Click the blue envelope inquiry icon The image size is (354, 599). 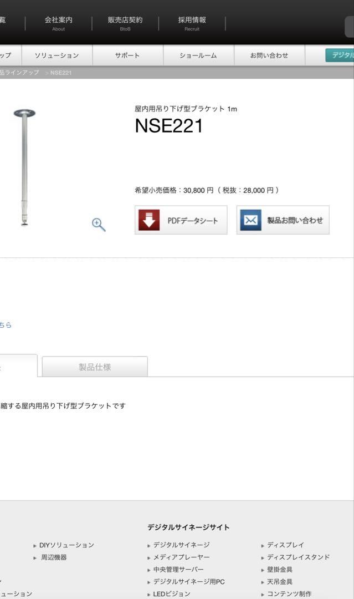click(x=250, y=220)
